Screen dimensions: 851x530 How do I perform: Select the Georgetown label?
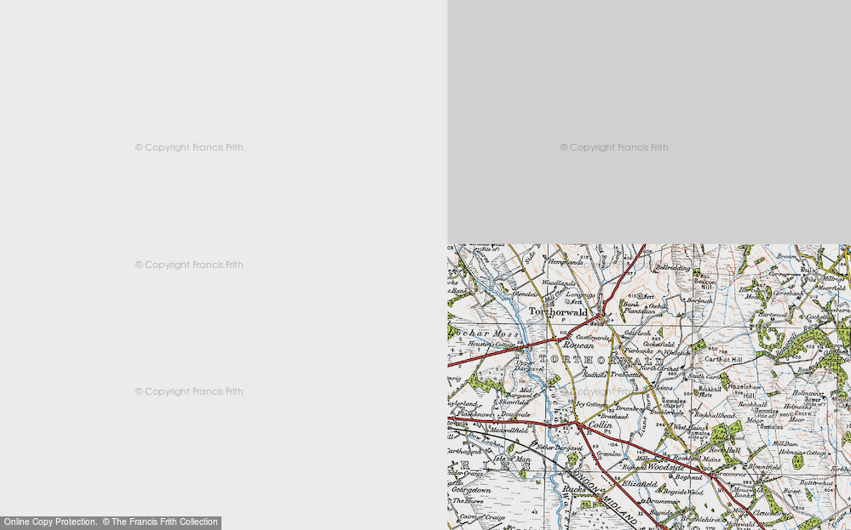[471, 490]
